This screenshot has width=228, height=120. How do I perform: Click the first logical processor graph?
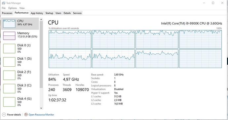click(70, 39)
